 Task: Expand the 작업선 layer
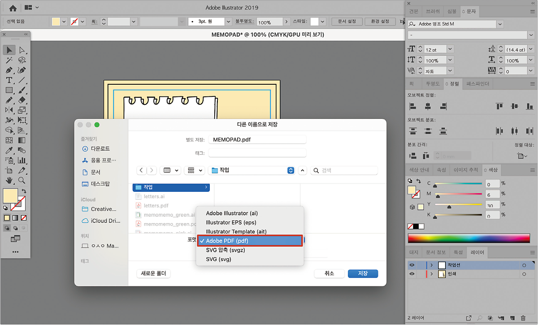(x=431, y=265)
